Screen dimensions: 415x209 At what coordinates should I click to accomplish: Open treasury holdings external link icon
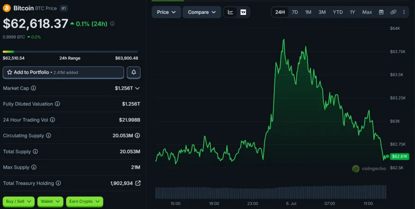pos(138,183)
